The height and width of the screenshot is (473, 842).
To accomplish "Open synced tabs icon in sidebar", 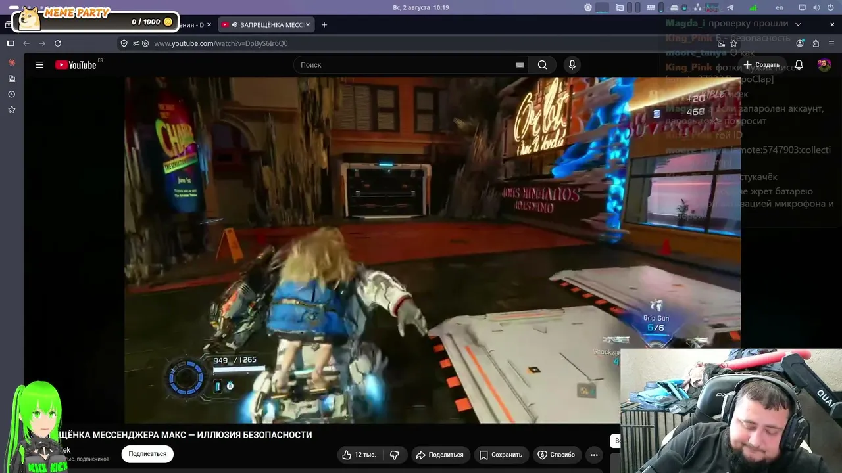I will [12, 78].
